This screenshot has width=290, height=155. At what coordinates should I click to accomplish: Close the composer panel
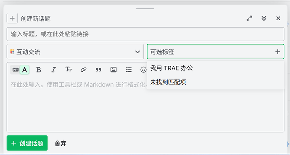pyautogui.click(x=278, y=18)
